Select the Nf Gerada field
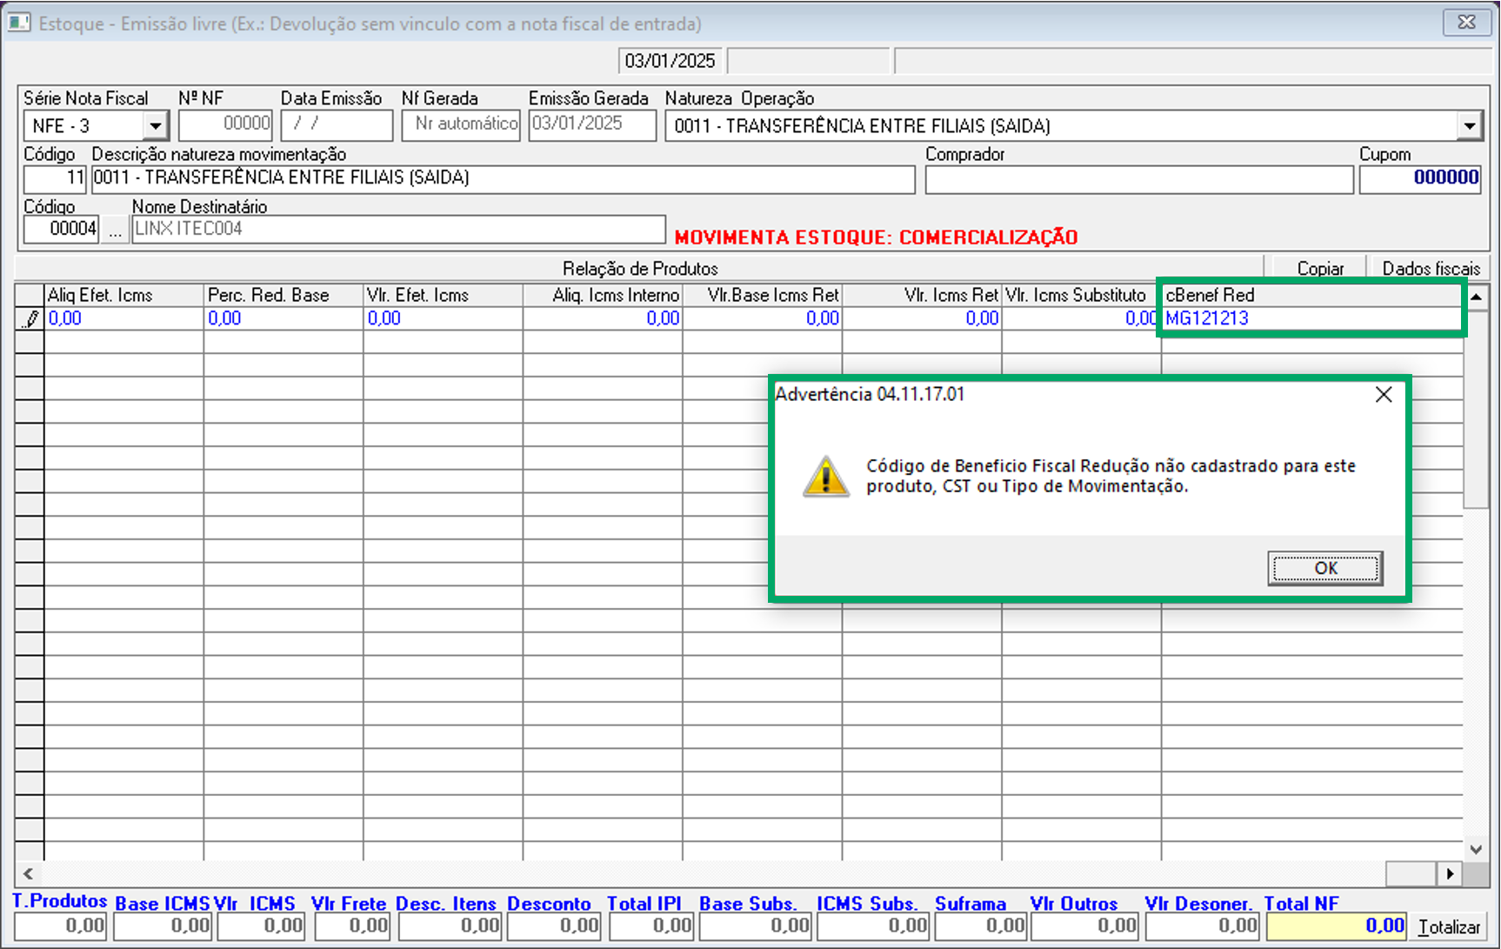This screenshot has width=1501, height=949. [461, 124]
